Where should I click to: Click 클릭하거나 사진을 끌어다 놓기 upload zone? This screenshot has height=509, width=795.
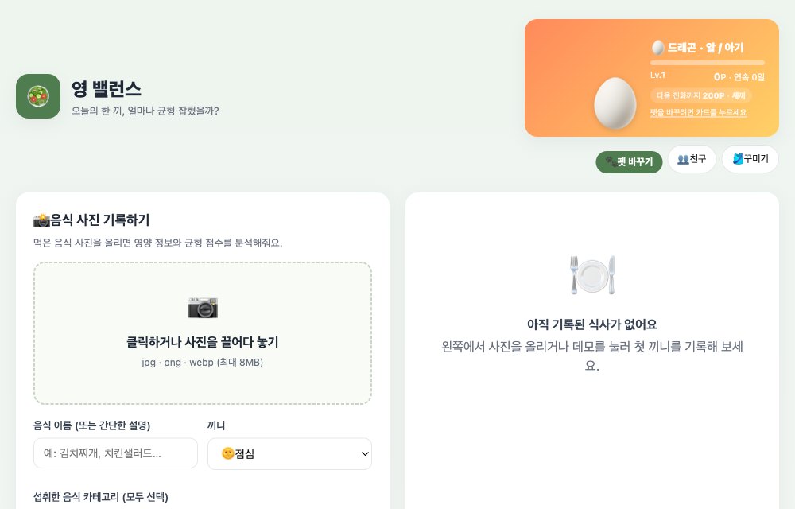coord(202,333)
